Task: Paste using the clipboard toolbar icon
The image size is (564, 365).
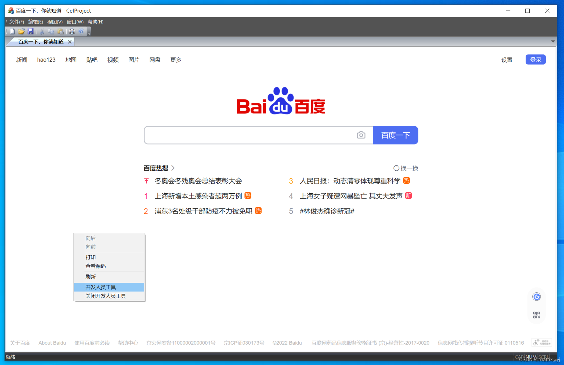Action: (x=61, y=31)
